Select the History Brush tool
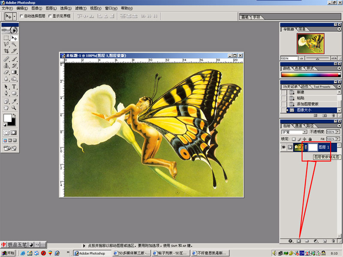Viewport: 343px width, 257px height. coord(14,66)
